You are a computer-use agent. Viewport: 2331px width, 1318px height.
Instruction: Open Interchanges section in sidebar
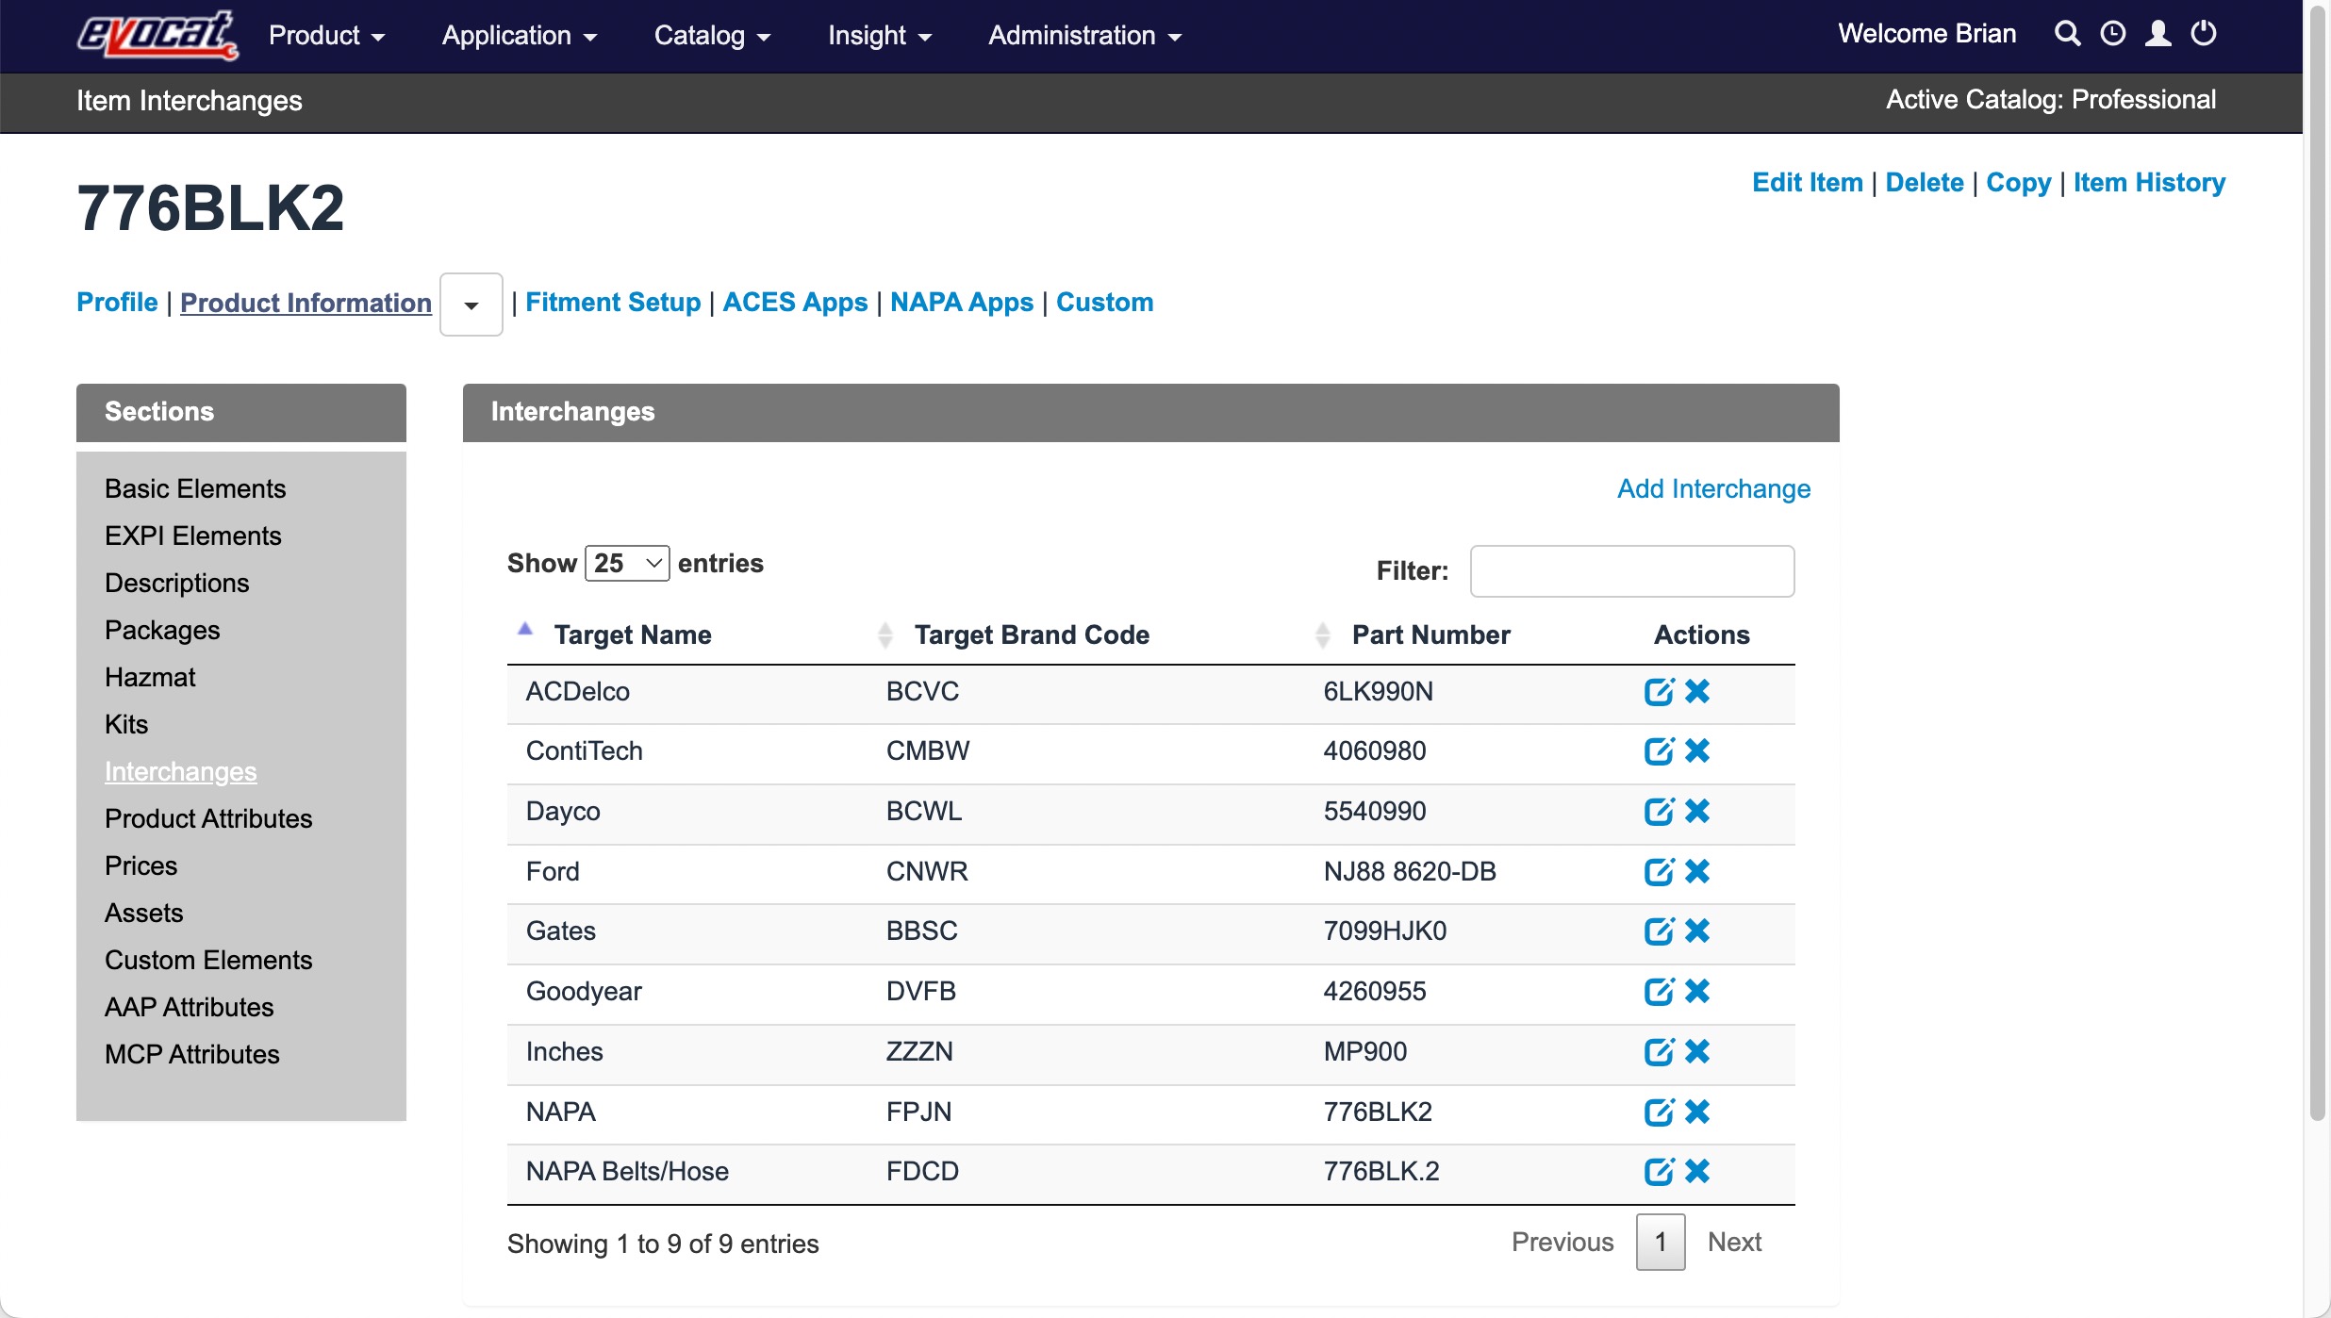click(181, 771)
